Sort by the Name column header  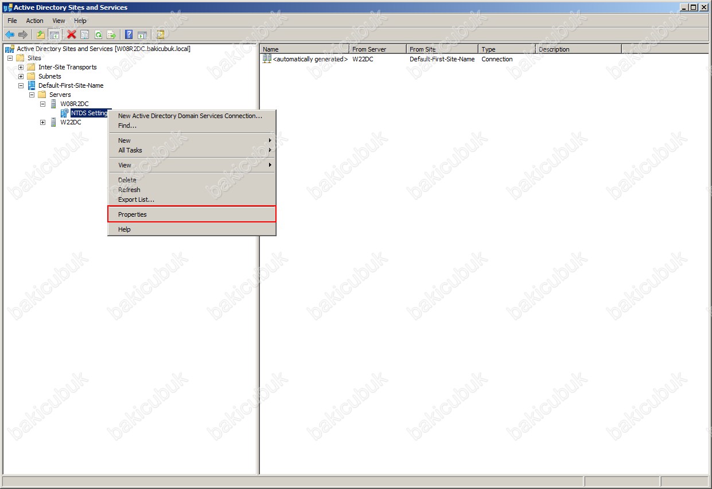(x=304, y=49)
